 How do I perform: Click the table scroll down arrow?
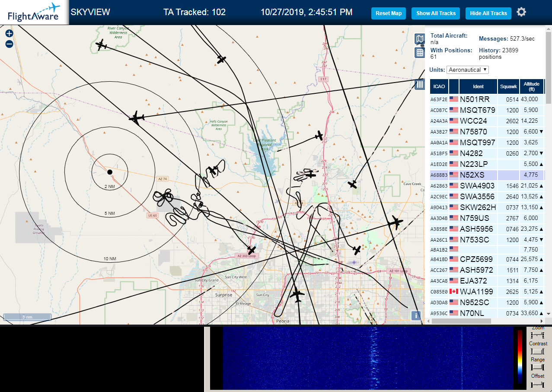click(549, 314)
